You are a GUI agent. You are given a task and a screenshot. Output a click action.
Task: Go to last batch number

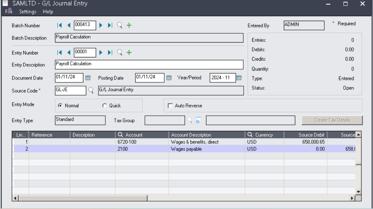coord(110,25)
